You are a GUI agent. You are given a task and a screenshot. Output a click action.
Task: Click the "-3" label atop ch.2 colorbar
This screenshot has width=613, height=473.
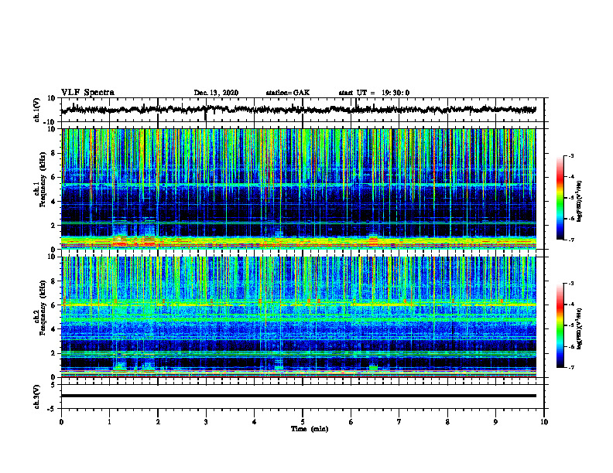(x=571, y=284)
